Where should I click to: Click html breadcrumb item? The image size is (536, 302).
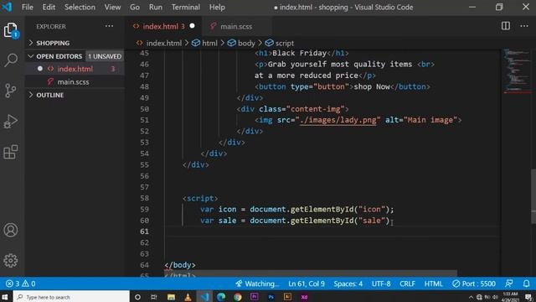coord(204,43)
